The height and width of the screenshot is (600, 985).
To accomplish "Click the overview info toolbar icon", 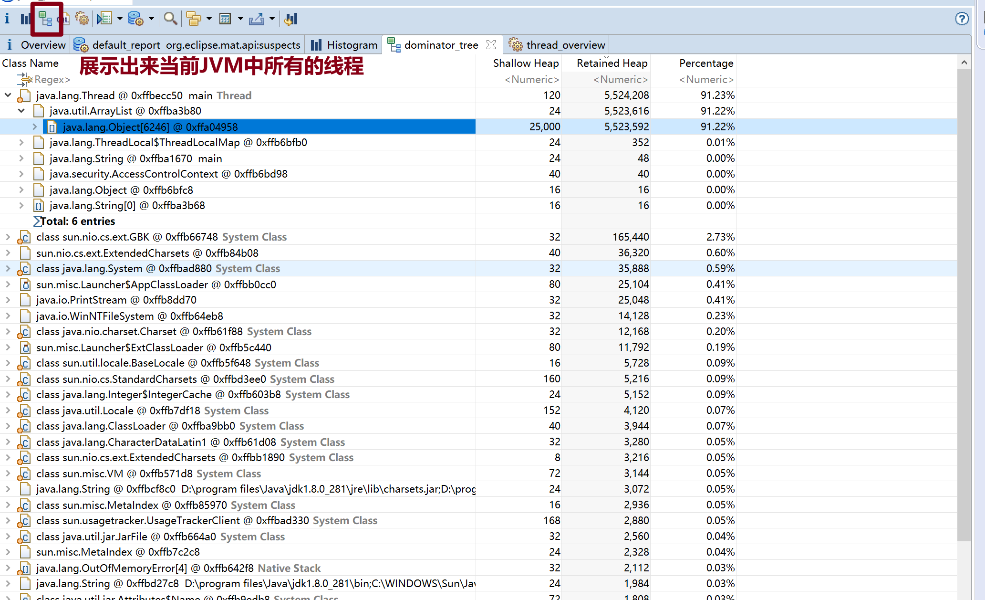I will (x=7, y=19).
